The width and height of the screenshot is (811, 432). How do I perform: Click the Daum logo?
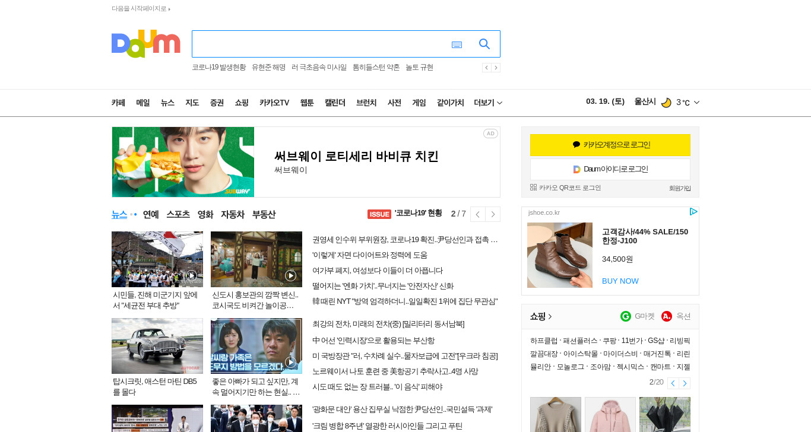coord(145,43)
